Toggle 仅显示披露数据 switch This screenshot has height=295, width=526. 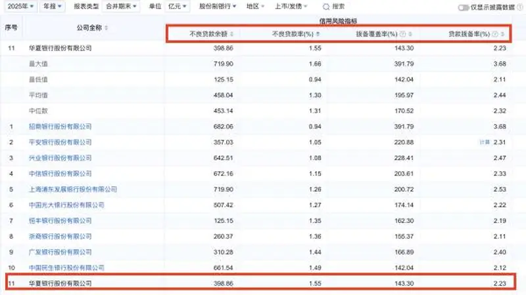(464, 7)
